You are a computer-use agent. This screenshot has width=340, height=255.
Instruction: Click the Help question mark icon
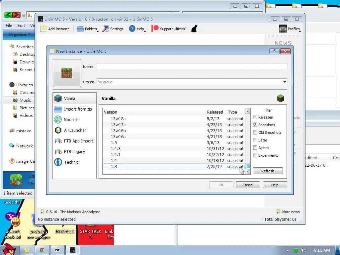(132, 29)
